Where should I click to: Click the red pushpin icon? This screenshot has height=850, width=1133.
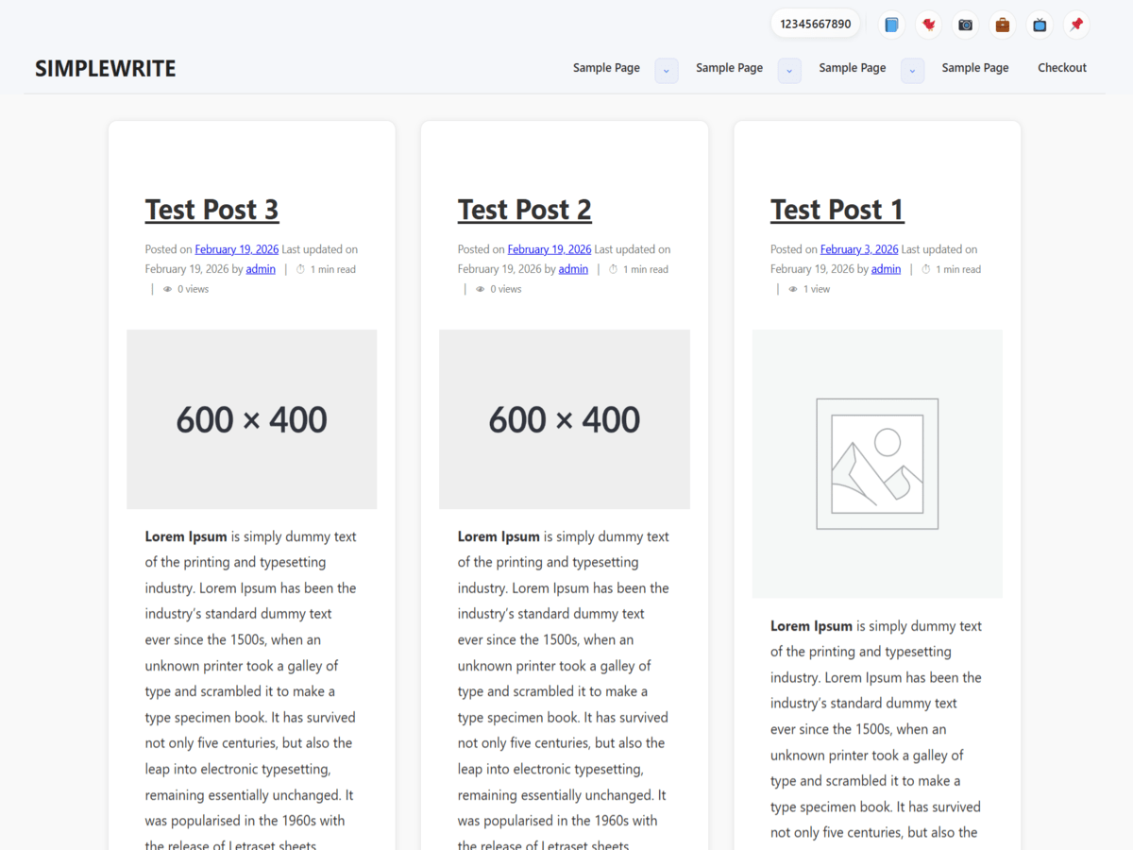[x=1076, y=25]
